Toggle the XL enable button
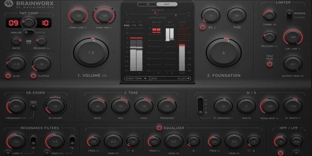Screen dimensions: 312x156 click(x=202, y=27)
